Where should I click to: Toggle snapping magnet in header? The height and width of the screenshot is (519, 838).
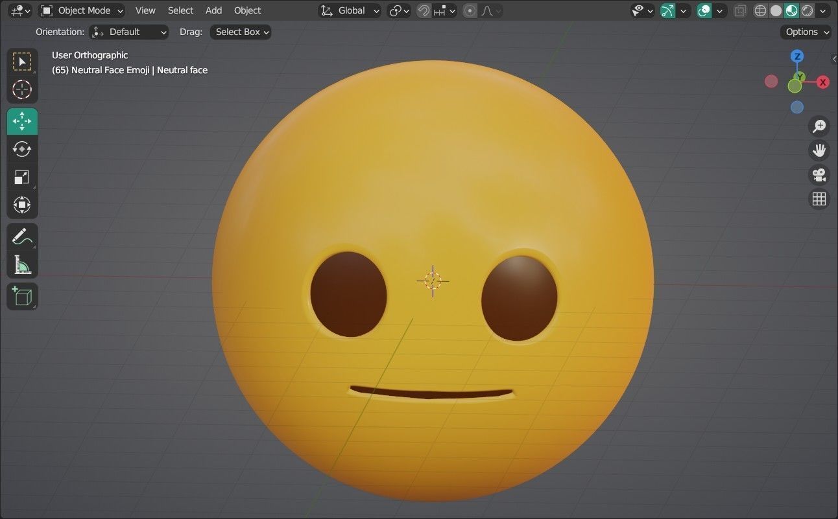[x=424, y=10]
